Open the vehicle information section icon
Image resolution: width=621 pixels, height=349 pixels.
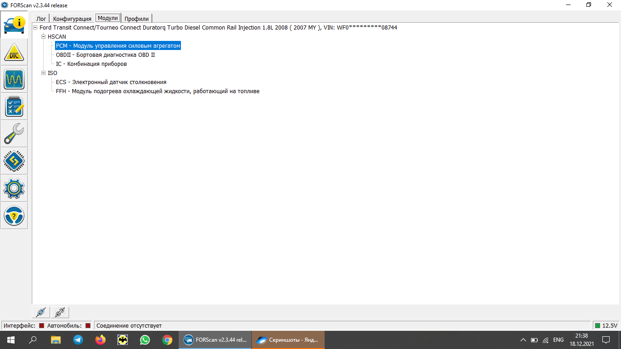pos(14,25)
